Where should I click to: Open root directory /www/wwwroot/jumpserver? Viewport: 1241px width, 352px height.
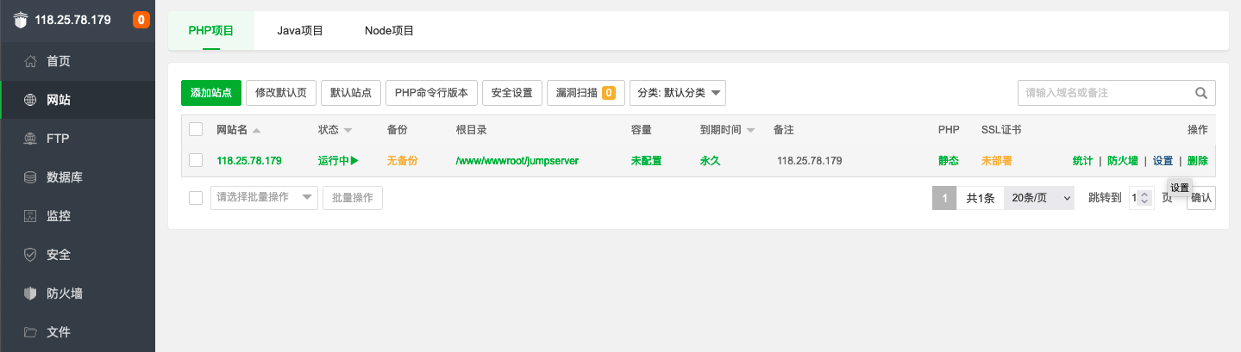click(517, 160)
